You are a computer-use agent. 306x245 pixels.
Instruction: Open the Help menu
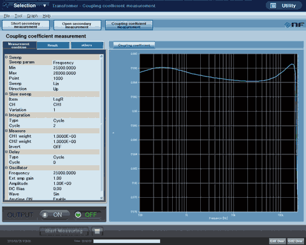pyautogui.click(x=47, y=16)
